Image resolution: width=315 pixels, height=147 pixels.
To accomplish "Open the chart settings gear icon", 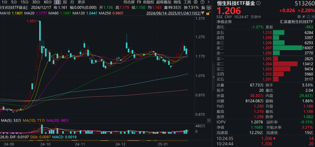I will point(196,2).
